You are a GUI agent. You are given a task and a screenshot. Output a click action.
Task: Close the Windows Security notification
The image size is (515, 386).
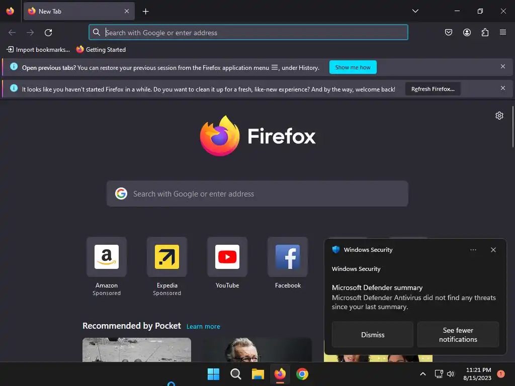coord(493,250)
